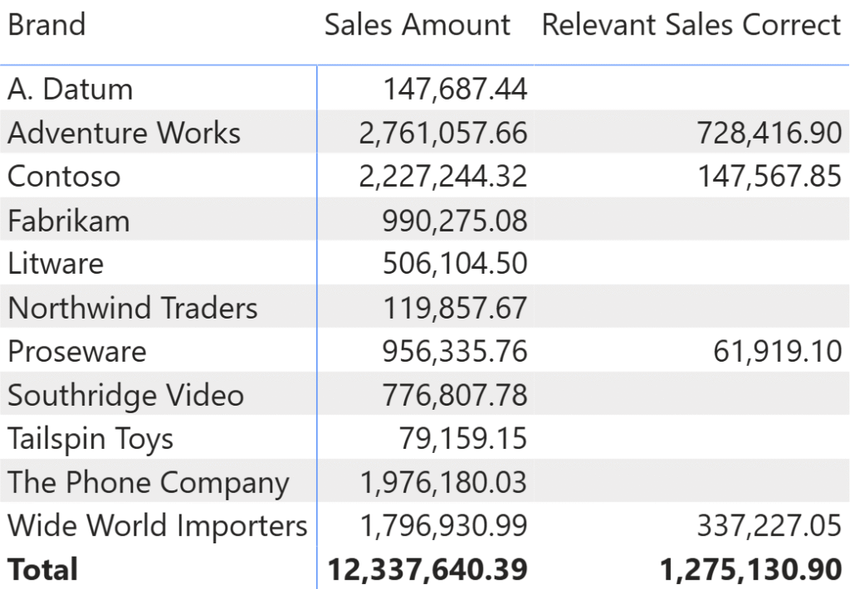Click relevant sales value 337,227.05

tap(769, 526)
